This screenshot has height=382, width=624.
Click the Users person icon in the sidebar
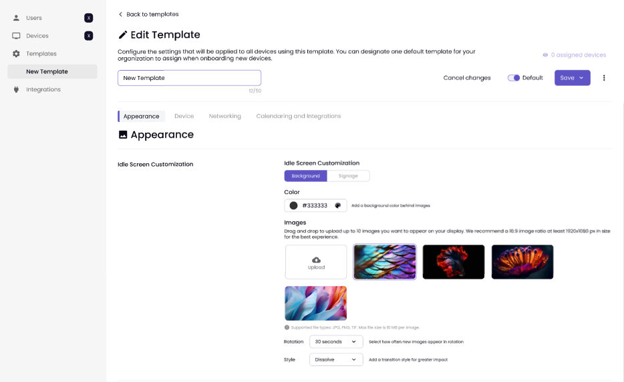pos(16,18)
